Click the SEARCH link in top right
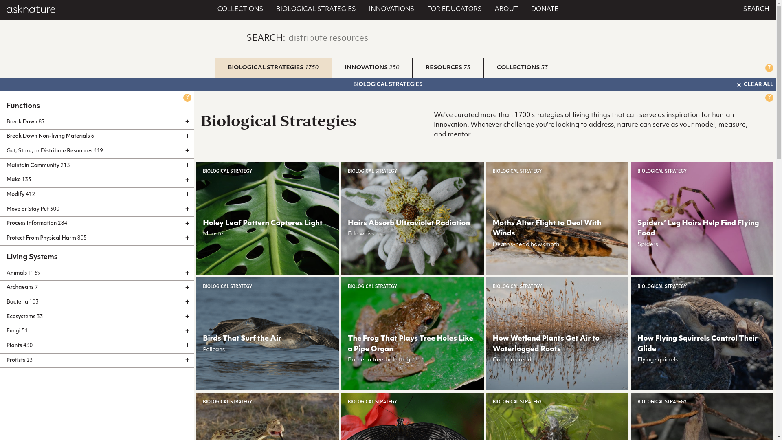This screenshot has width=782, height=440. (756, 9)
